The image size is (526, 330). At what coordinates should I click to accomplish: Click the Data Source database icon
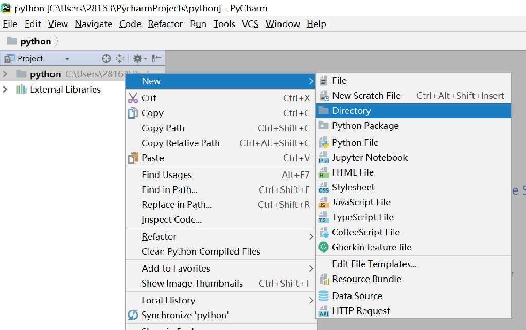pos(323,296)
